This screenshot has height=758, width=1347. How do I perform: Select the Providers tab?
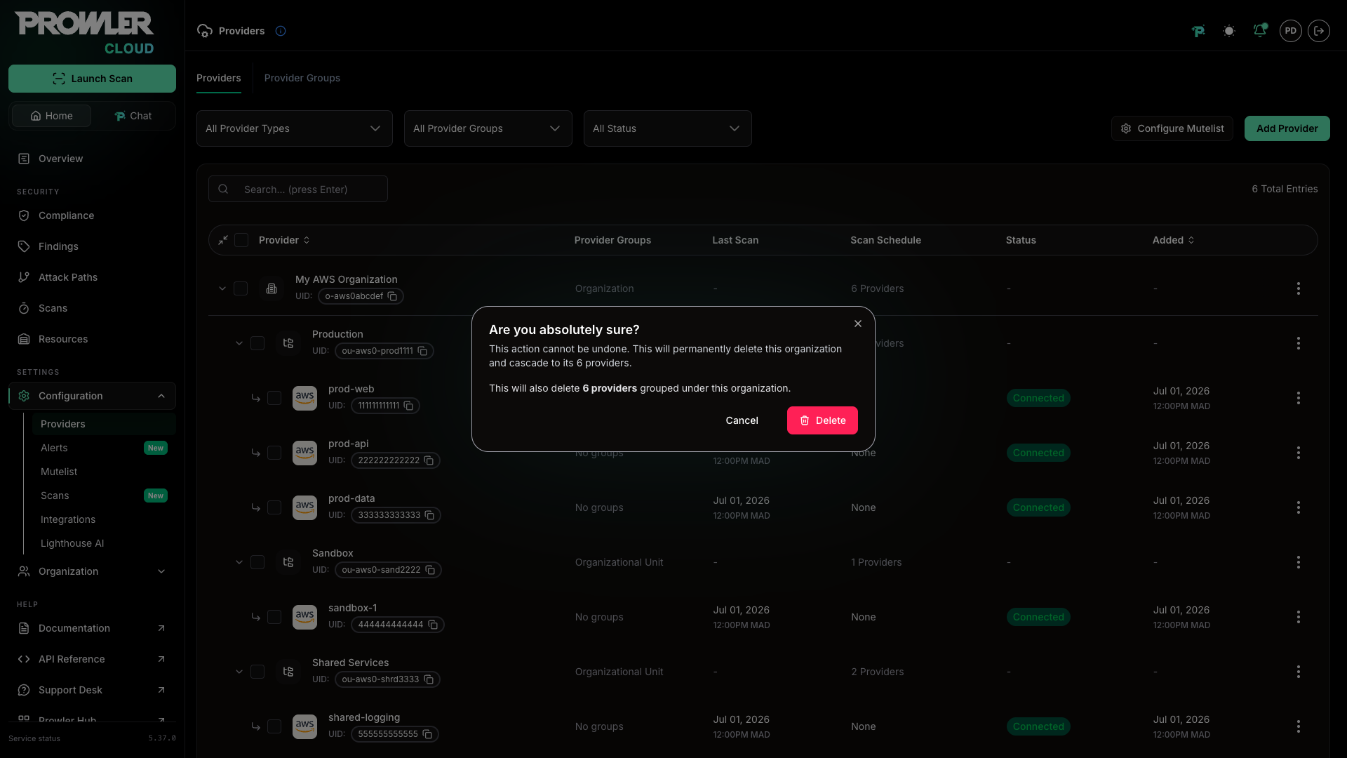[218, 78]
